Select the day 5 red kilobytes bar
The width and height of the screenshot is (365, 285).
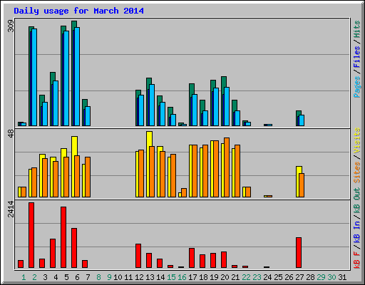tap(63, 237)
